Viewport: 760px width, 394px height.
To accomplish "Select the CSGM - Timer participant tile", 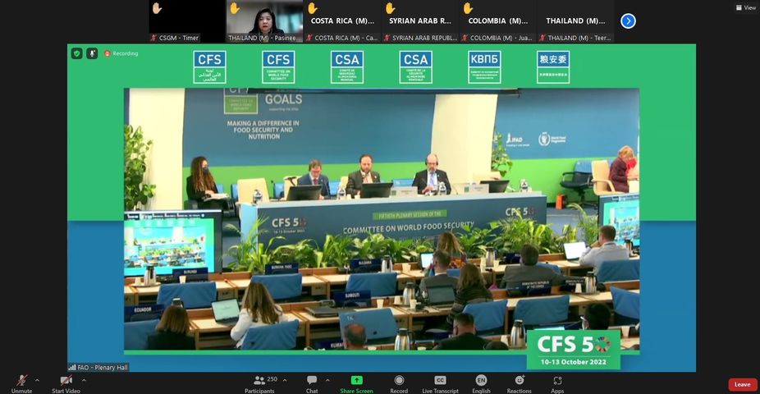I will coord(187,21).
